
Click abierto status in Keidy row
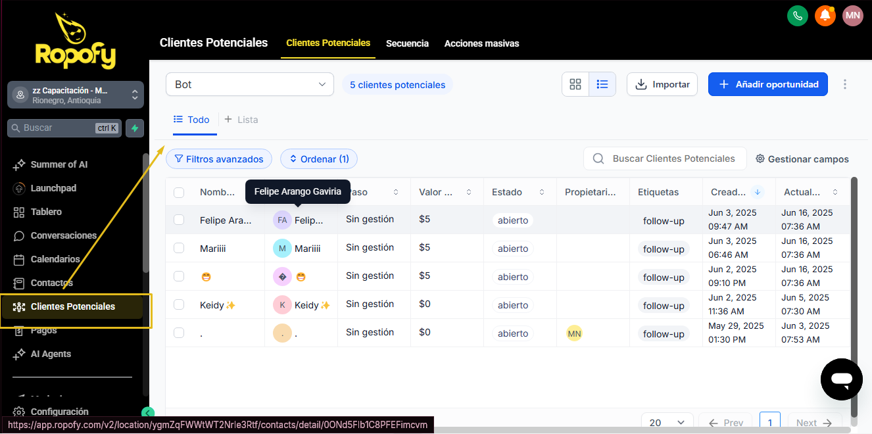point(513,305)
